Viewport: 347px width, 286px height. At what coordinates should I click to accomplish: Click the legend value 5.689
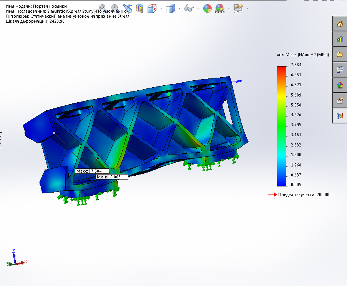[296, 95]
